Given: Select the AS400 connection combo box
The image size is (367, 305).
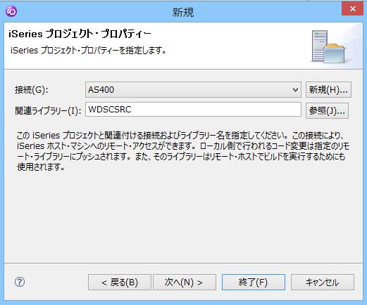Looking at the screenshot, I should point(193,90).
